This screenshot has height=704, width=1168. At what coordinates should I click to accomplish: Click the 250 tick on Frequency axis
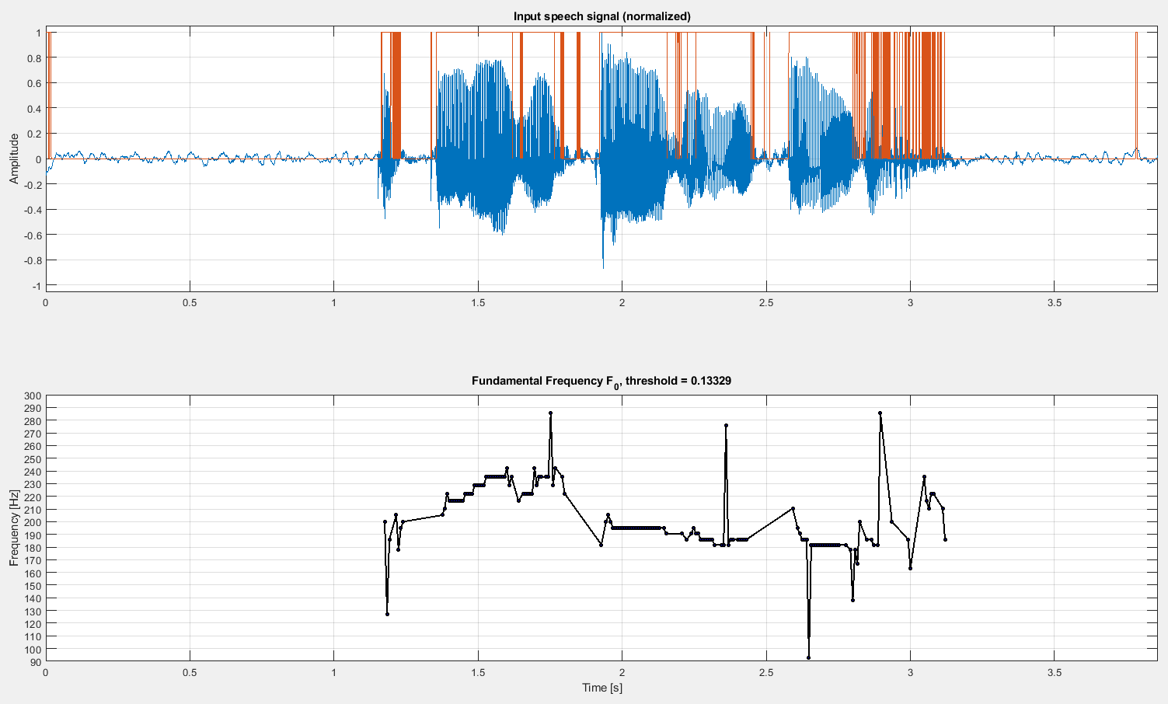[x=33, y=458]
